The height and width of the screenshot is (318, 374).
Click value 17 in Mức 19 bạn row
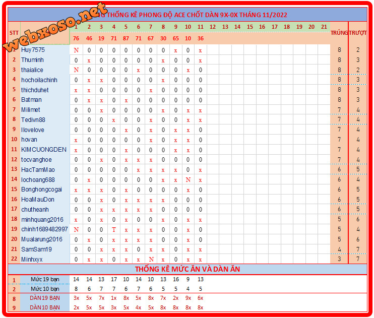point(114,279)
